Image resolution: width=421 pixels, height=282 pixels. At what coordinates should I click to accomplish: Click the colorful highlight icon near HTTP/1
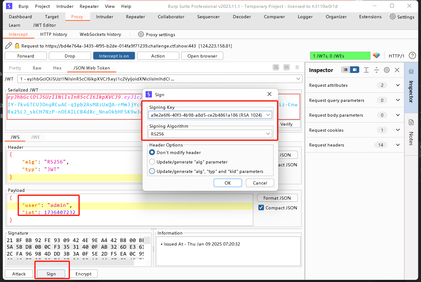[x=377, y=56]
